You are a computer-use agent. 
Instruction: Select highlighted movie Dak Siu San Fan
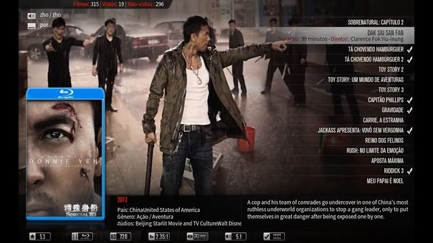pyautogui.click(x=386, y=33)
